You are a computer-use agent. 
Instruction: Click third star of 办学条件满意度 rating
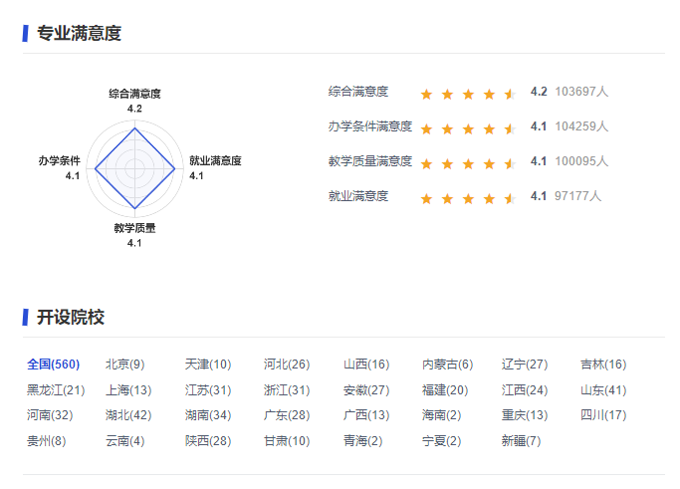pyautogui.click(x=468, y=128)
